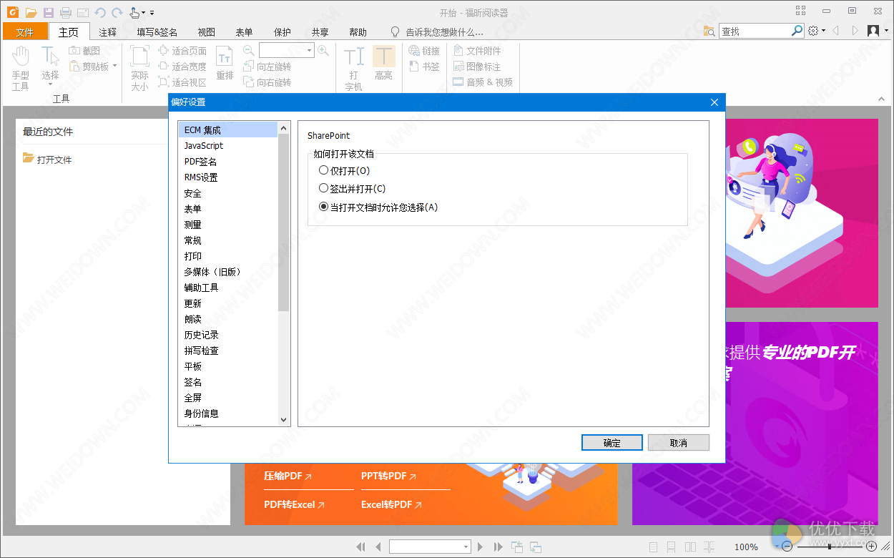The height and width of the screenshot is (558, 894).
Task: Click 向左旋转 rotate left
Action: coord(267,67)
